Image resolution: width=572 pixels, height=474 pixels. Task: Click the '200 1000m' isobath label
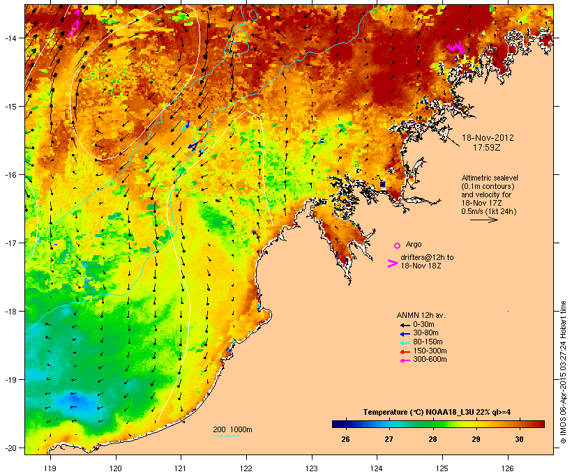click(x=232, y=429)
